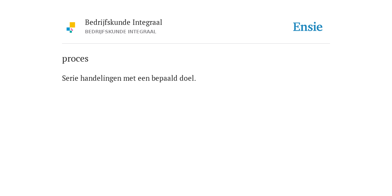Click the teal square in the logo
The width and height of the screenshot is (392, 196).
click(71, 32)
